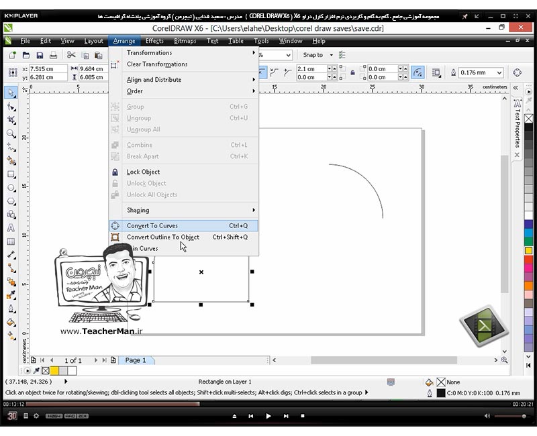Select the Freehand drawing tool

11,148
